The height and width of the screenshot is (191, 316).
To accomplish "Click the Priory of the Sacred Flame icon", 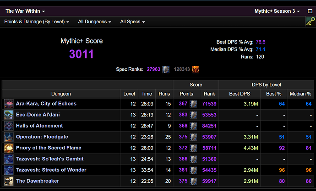I will (9, 148).
